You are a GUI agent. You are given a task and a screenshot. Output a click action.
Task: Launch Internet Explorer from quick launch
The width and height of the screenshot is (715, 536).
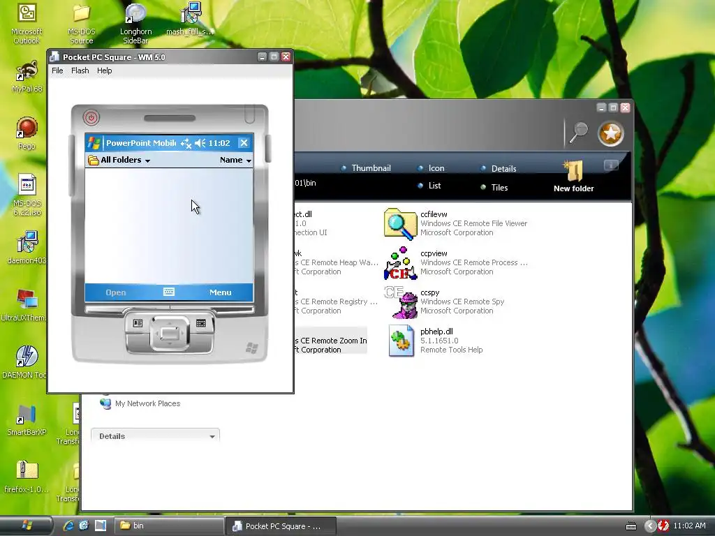click(x=68, y=526)
